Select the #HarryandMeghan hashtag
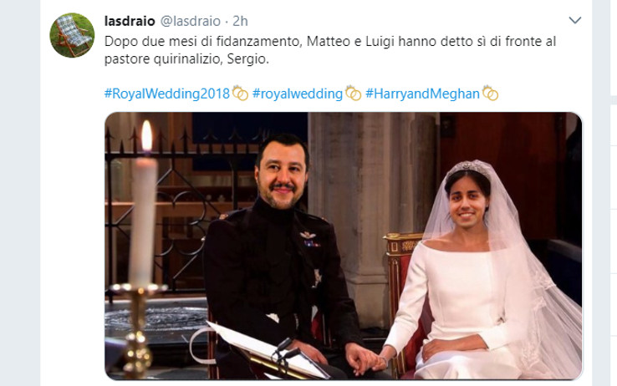 [422, 94]
